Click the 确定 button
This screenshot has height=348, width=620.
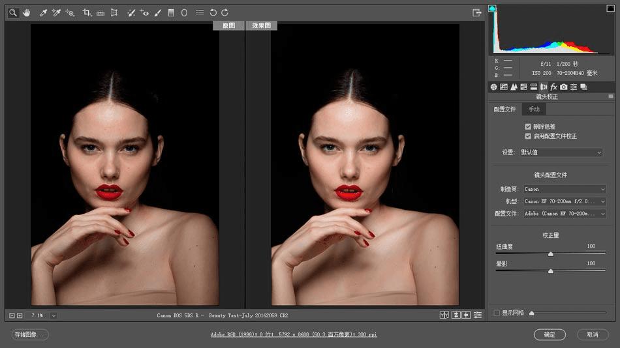[550, 334]
